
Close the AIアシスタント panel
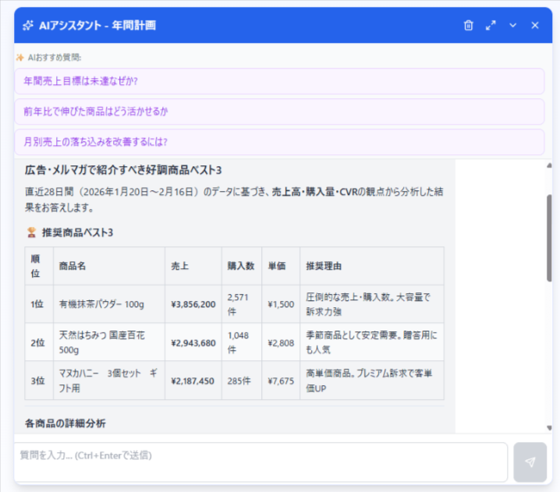tap(535, 25)
